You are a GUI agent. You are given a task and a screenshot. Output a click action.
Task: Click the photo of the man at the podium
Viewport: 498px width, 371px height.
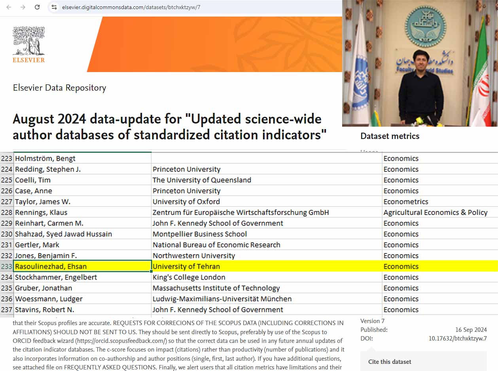pos(420,63)
